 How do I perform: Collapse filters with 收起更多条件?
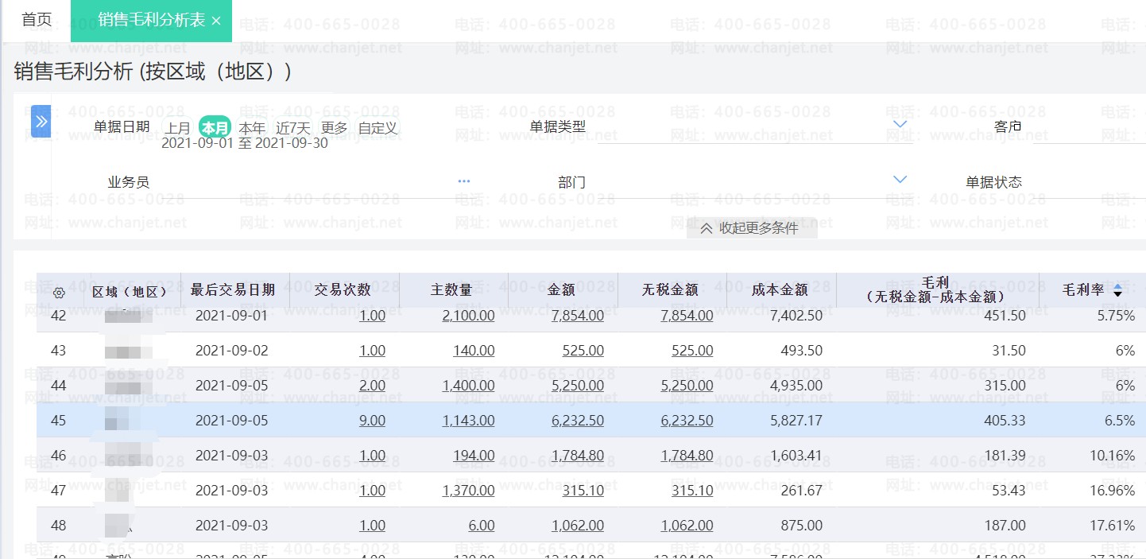point(752,228)
